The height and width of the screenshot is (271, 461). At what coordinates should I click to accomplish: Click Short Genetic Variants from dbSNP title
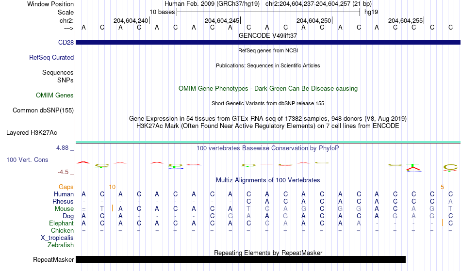268,103
